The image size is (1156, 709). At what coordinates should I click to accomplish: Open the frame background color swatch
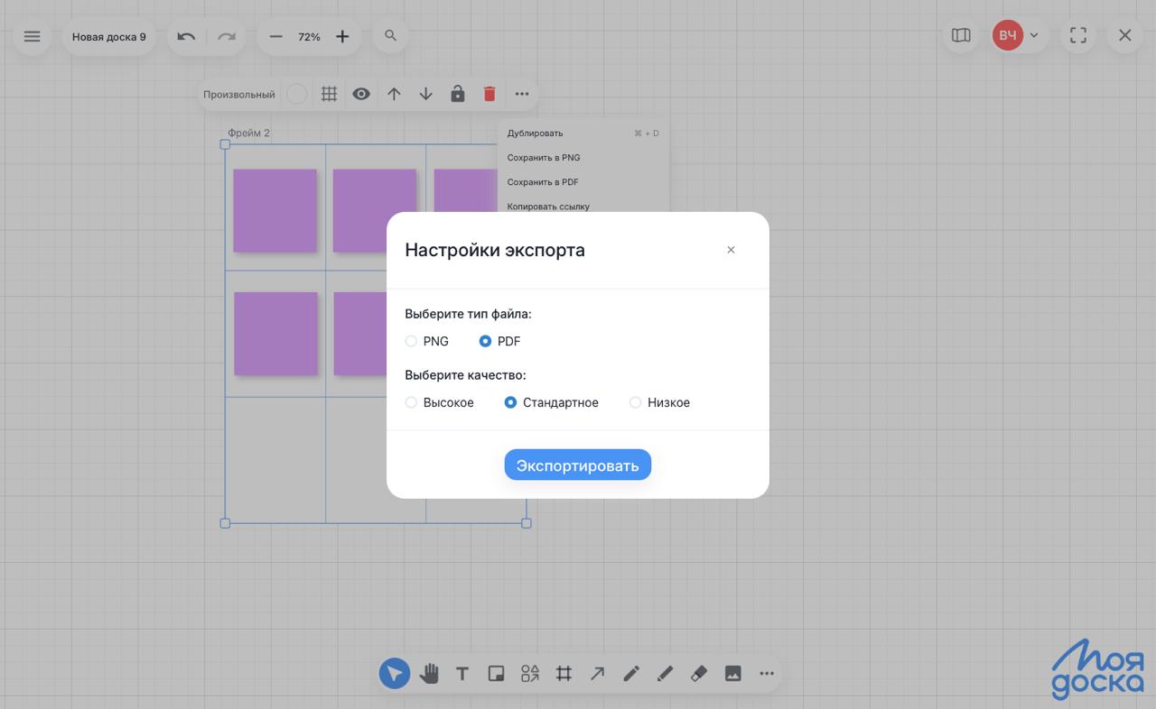pos(296,94)
